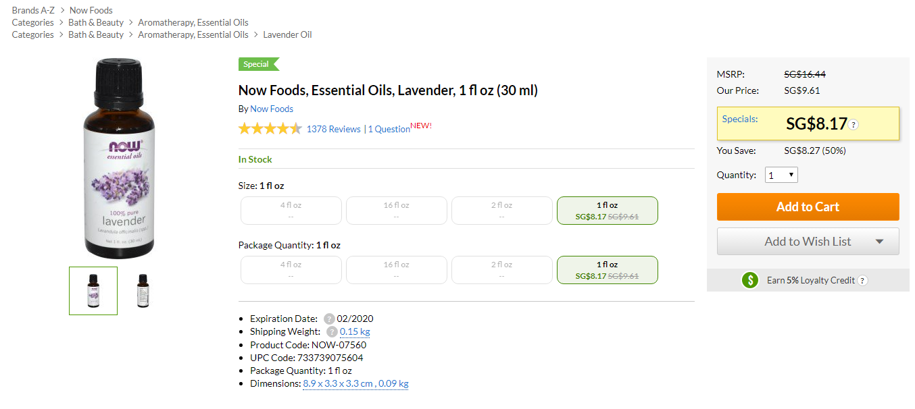Screen dimensions: 915x409
Task: Select the 1 fl oz Size option
Action: click(x=607, y=211)
